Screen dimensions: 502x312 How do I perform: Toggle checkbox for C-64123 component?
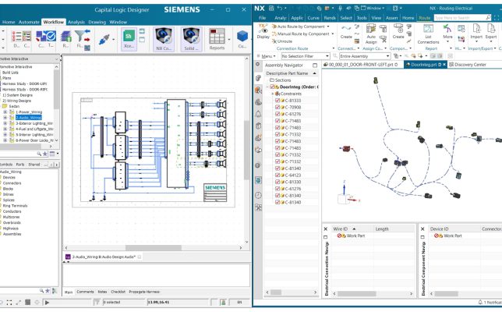point(278,175)
